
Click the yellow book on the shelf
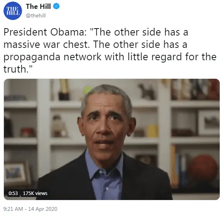[x=152, y=131]
